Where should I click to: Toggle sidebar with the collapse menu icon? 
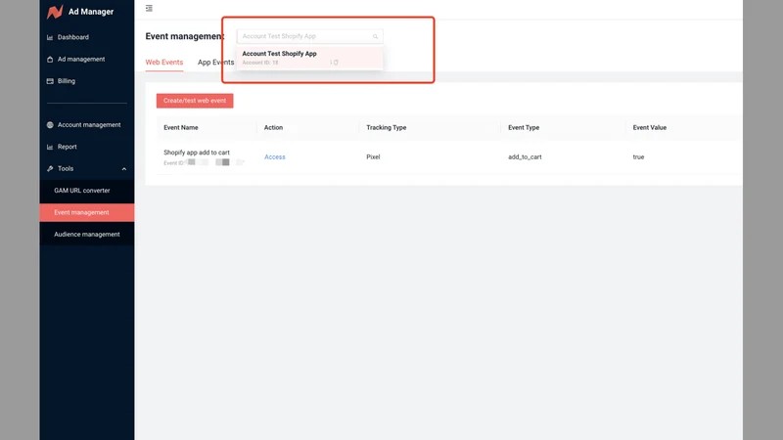[x=149, y=8]
